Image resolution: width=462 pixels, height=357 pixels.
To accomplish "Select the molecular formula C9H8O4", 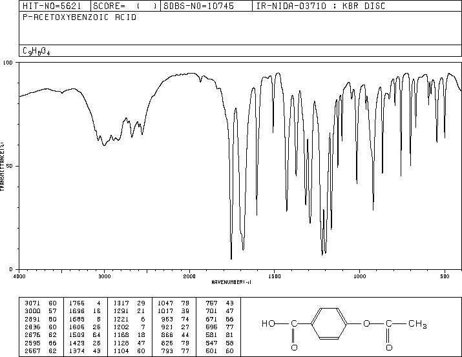I will [x=36, y=51].
